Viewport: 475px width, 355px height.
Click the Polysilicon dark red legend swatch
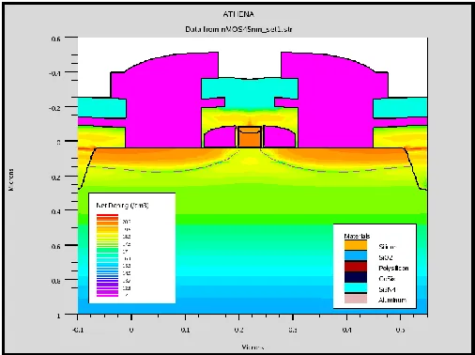[x=356, y=267]
